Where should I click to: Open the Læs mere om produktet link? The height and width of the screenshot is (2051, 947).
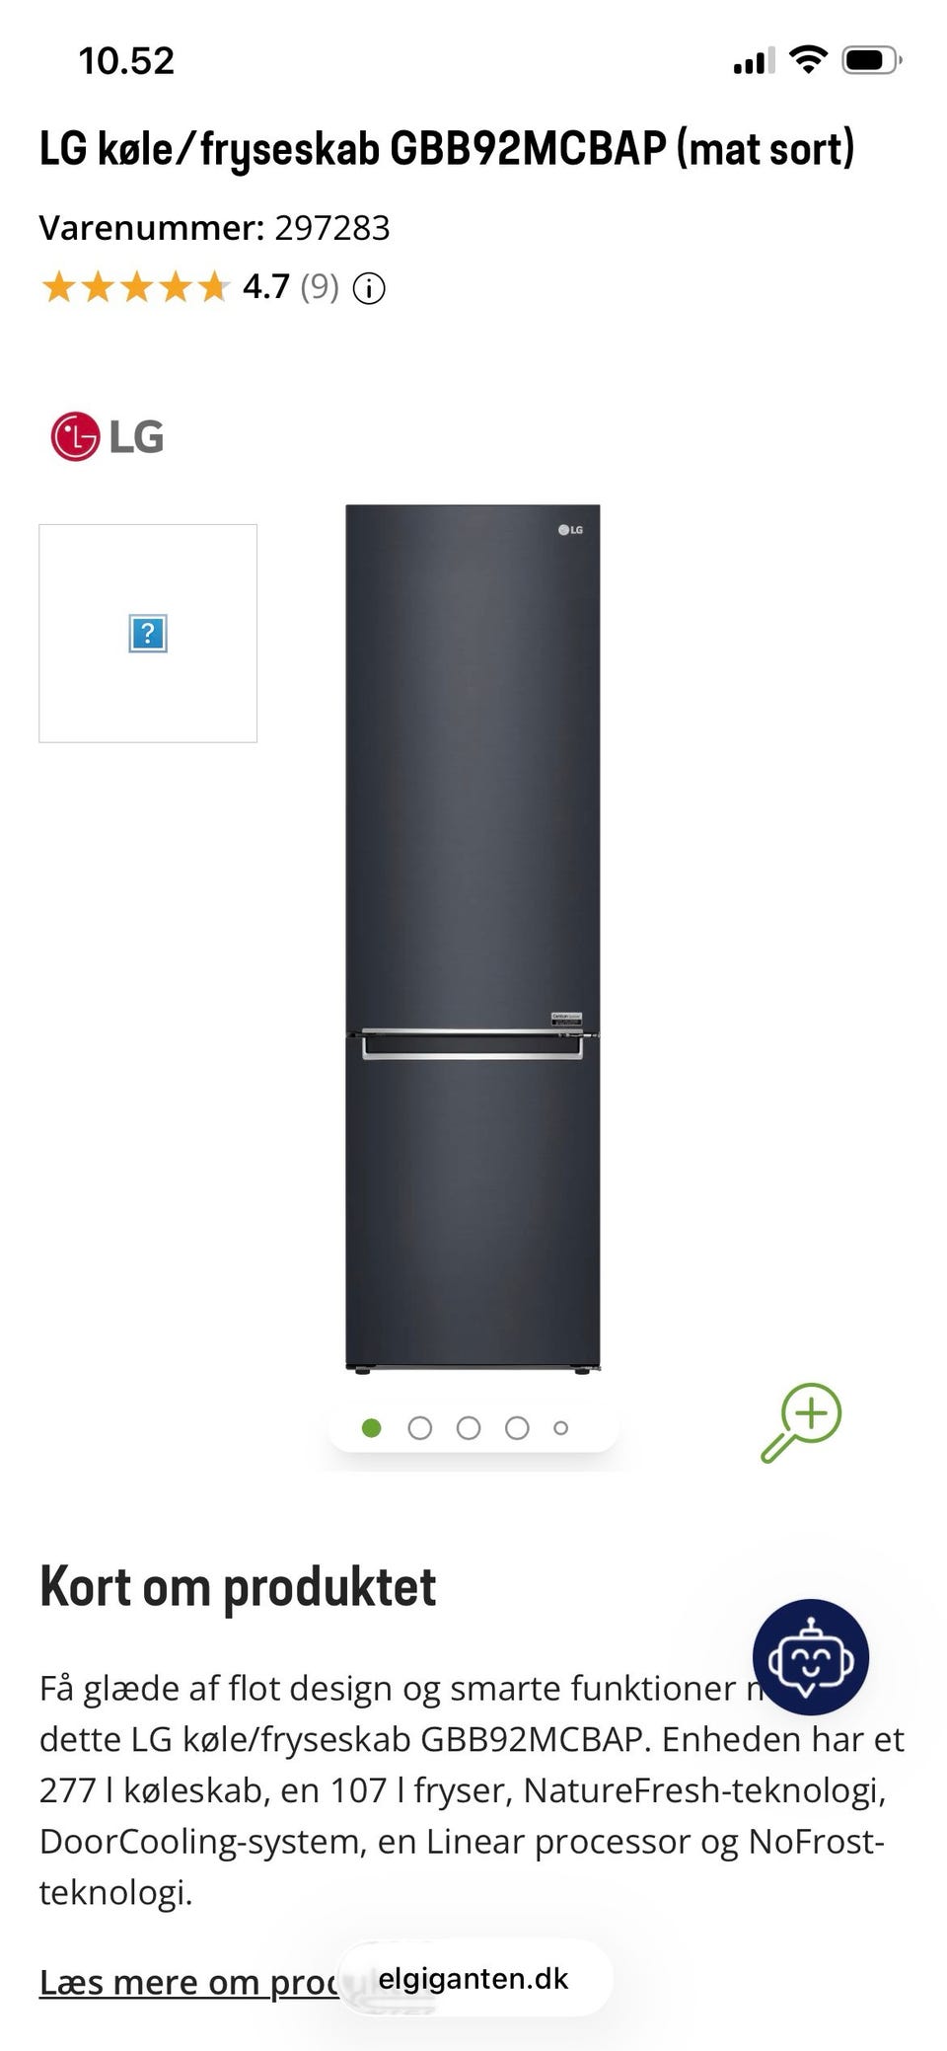(188, 1981)
